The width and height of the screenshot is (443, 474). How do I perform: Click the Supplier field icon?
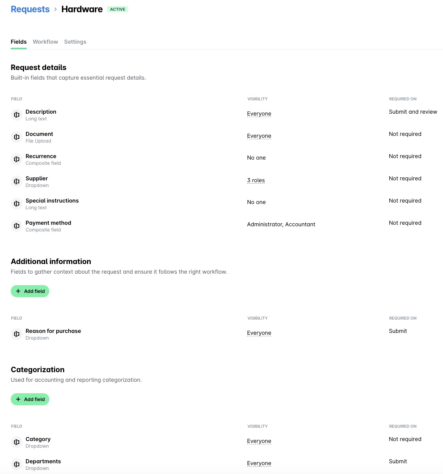pyautogui.click(x=17, y=181)
